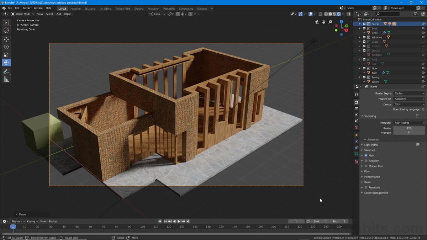Select the 3D Cursor tool

click(x=6, y=31)
